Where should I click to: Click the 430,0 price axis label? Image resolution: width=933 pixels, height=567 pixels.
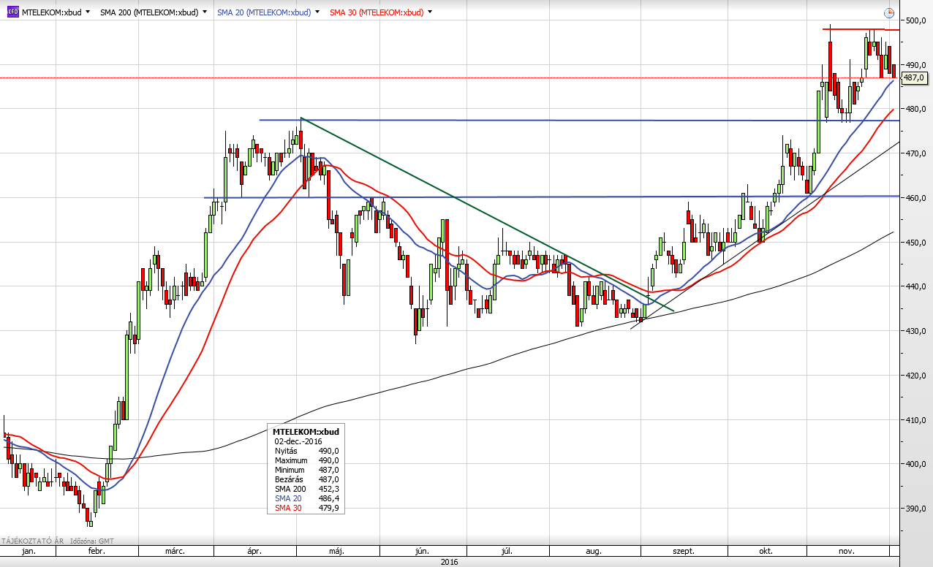(916, 331)
